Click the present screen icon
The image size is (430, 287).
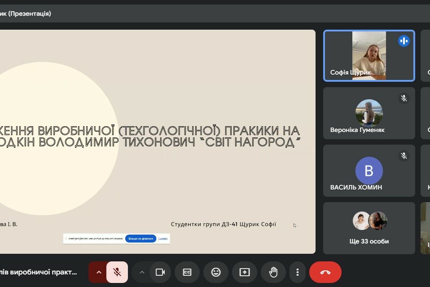(x=245, y=272)
